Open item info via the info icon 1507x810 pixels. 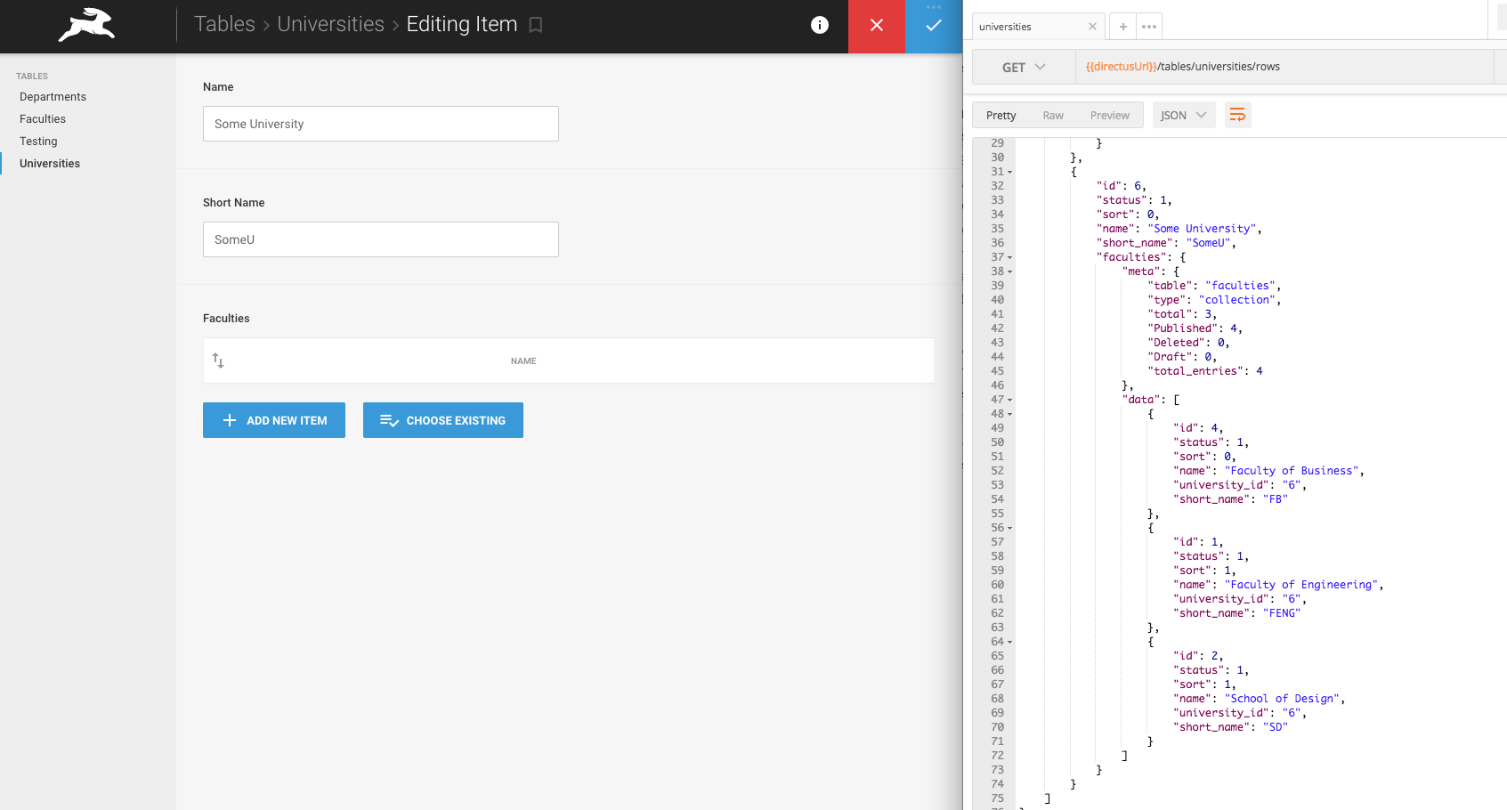pos(819,25)
